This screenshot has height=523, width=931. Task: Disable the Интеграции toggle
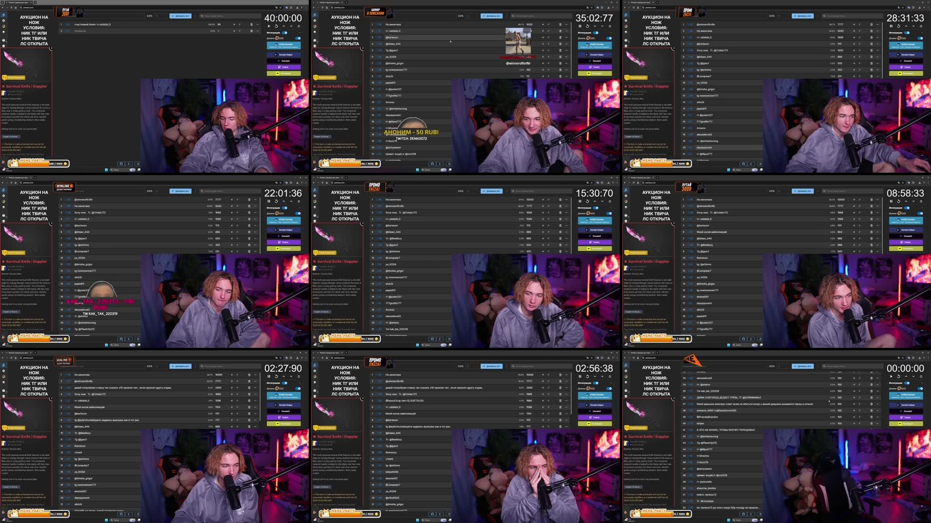pyautogui.click(x=284, y=33)
